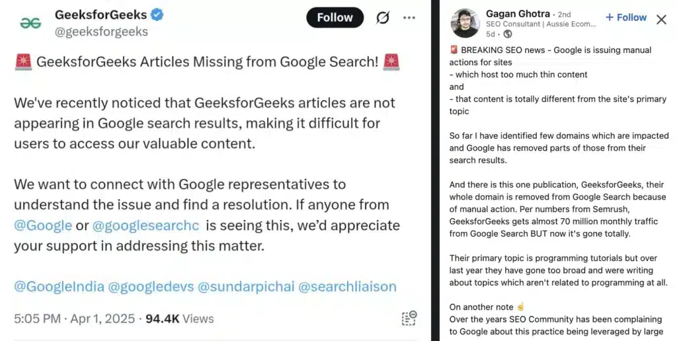This screenshot has height=341, width=677.
Task: Close the LinkedIn post with the X
Action: pyautogui.click(x=661, y=19)
